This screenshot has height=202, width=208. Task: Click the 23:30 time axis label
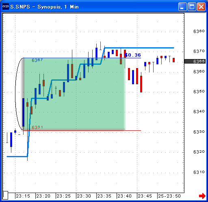point(84,196)
